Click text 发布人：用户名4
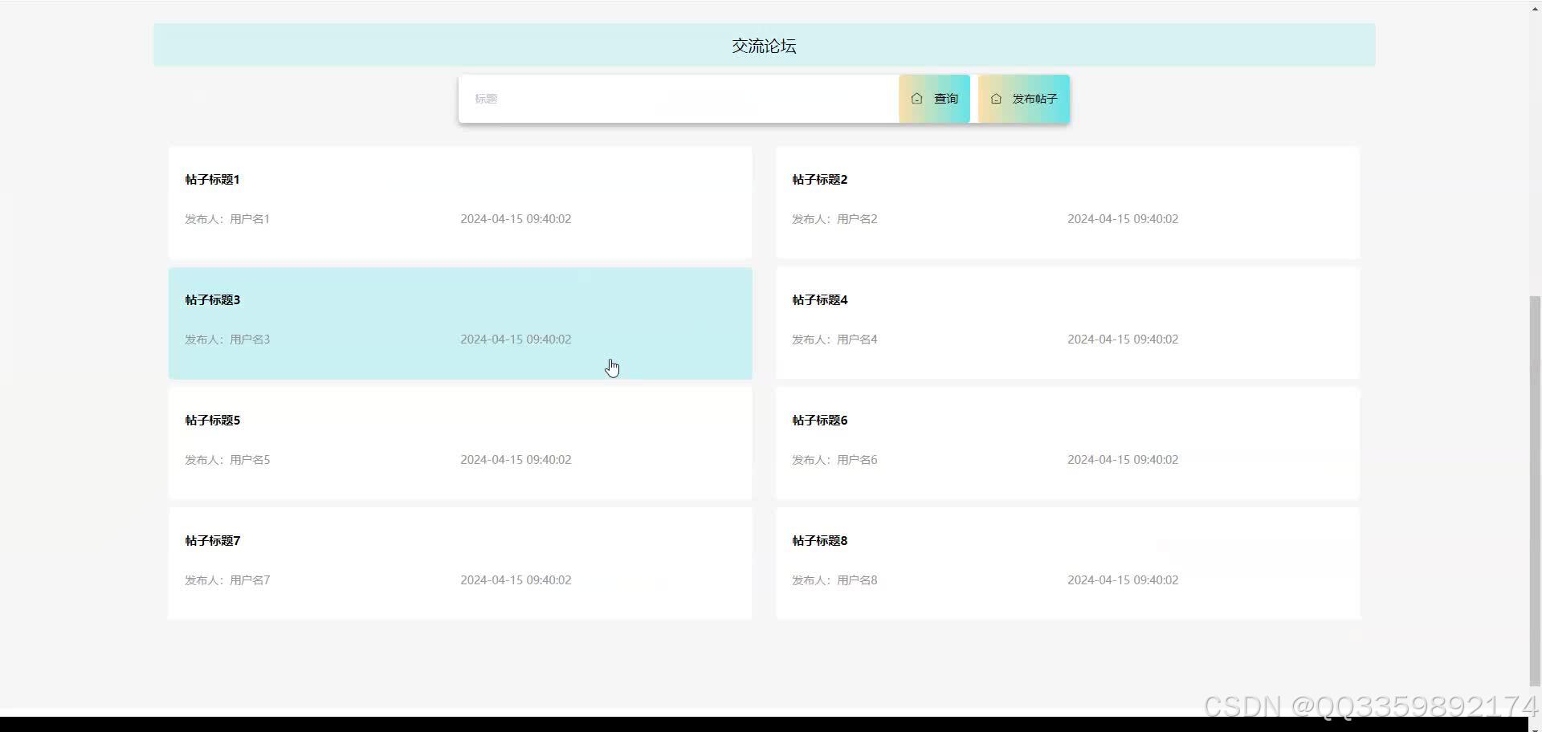This screenshot has width=1542, height=732. [834, 340]
